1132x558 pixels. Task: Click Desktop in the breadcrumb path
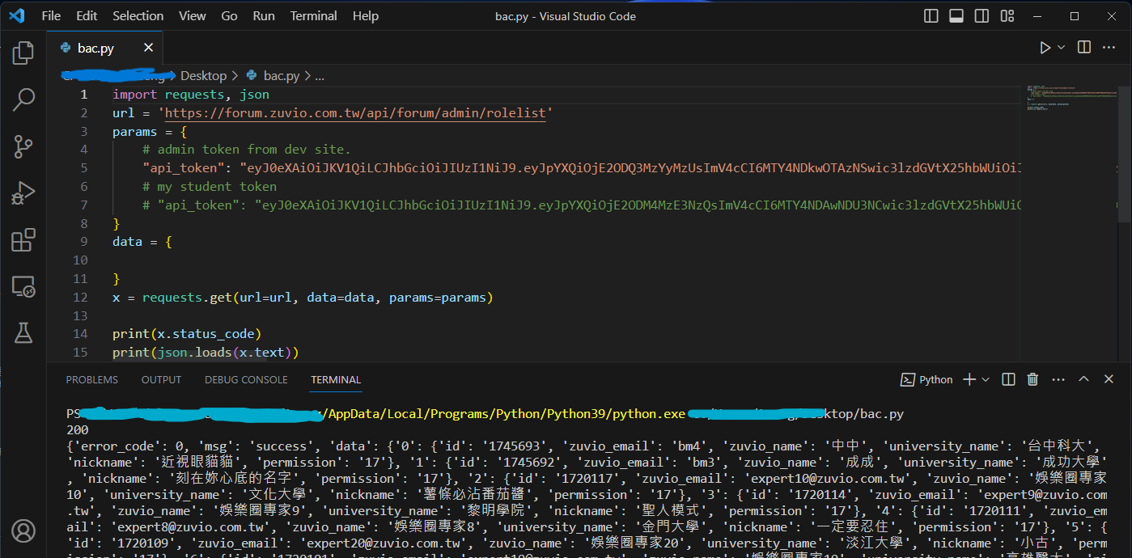(203, 76)
